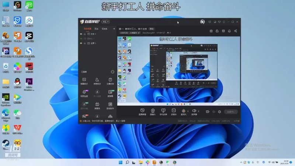
Task: Select the GeForce Experience desktop icon
Action: pos(6,100)
